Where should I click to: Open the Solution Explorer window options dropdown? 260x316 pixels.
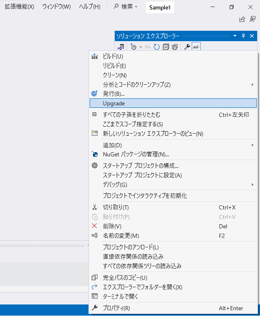pyautogui.click(x=235, y=36)
